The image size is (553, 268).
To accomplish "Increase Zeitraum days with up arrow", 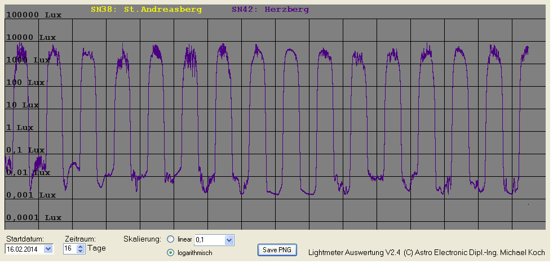I will (x=81, y=247).
